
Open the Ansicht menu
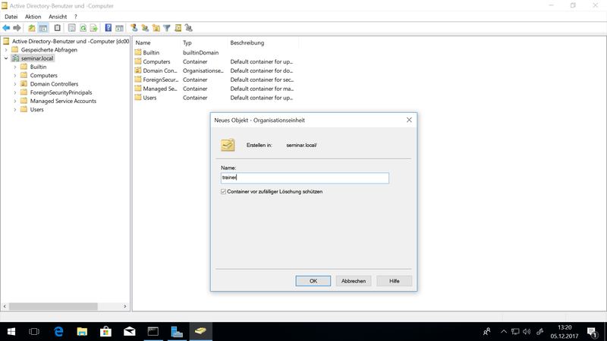click(58, 17)
